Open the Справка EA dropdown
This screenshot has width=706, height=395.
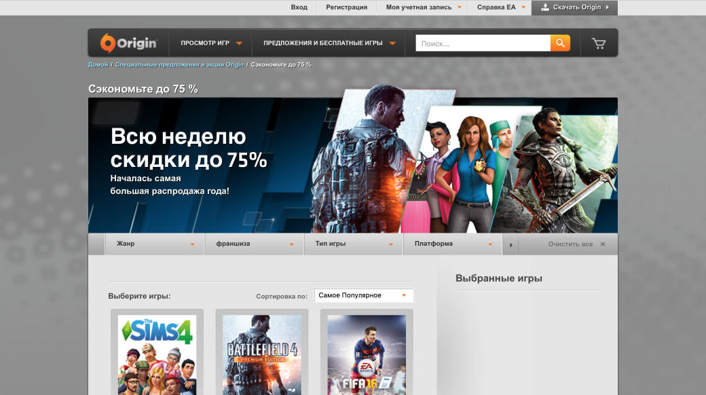click(501, 7)
